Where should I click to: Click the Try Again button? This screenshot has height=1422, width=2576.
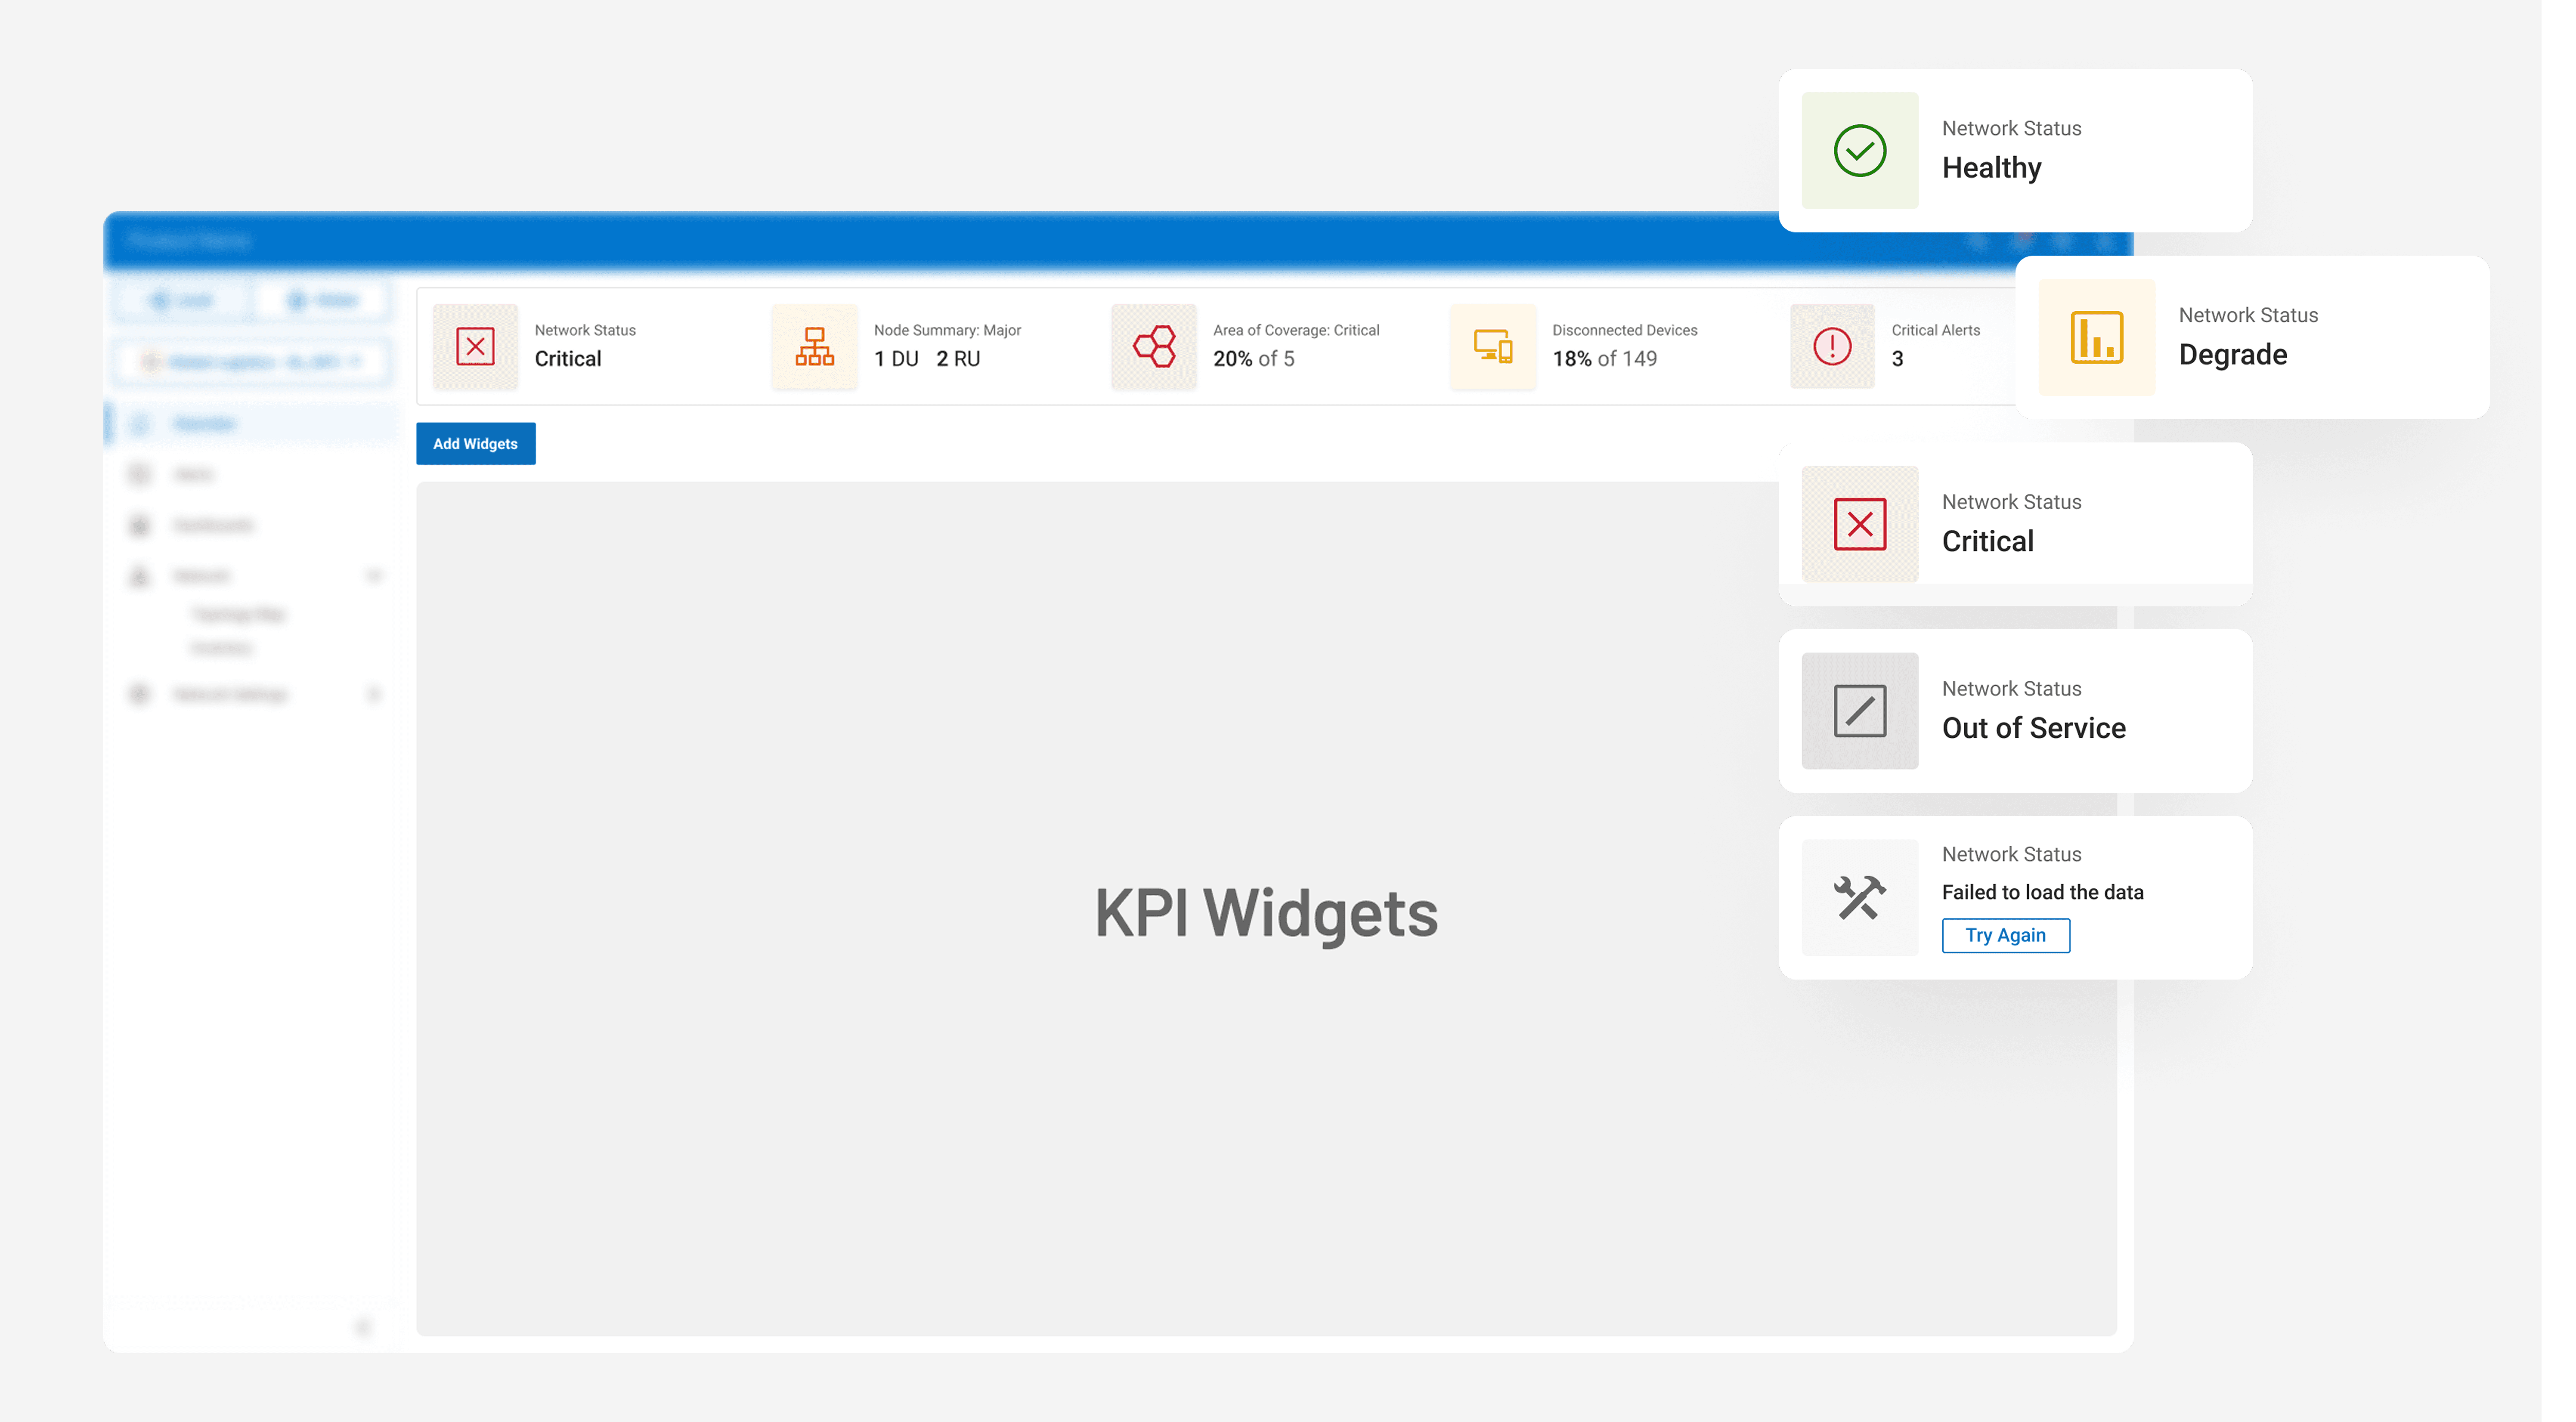pyautogui.click(x=2005, y=935)
